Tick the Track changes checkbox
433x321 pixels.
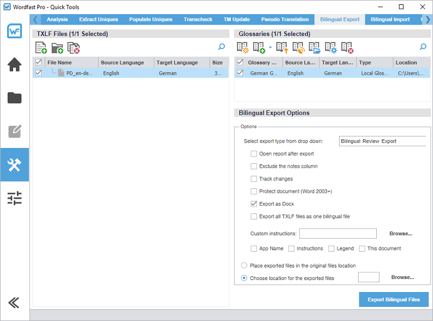click(x=254, y=179)
